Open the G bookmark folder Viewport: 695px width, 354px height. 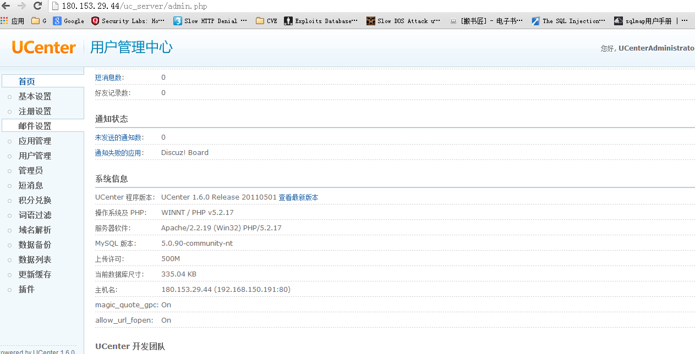point(39,21)
